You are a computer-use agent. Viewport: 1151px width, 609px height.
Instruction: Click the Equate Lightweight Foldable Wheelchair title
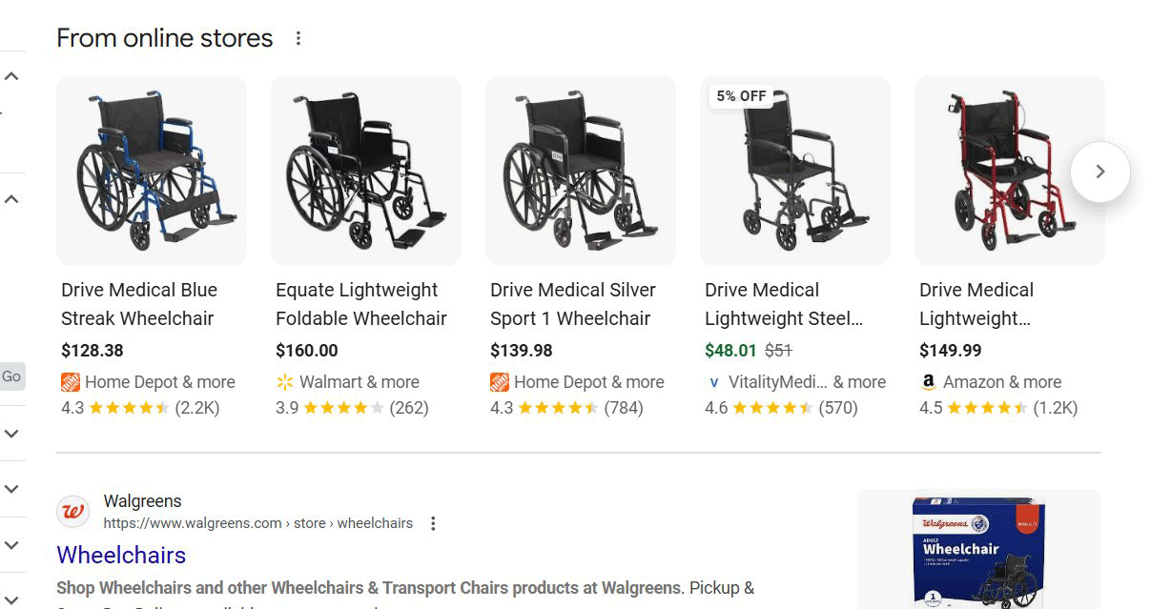click(360, 303)
